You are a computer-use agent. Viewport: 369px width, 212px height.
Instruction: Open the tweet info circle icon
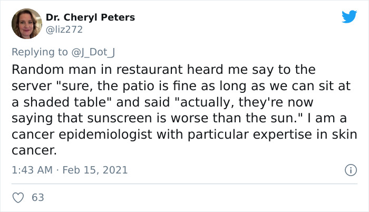(x=348, y=170)
